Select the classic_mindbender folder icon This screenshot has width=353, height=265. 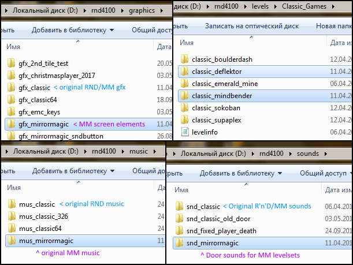click(x=184, y=95)
